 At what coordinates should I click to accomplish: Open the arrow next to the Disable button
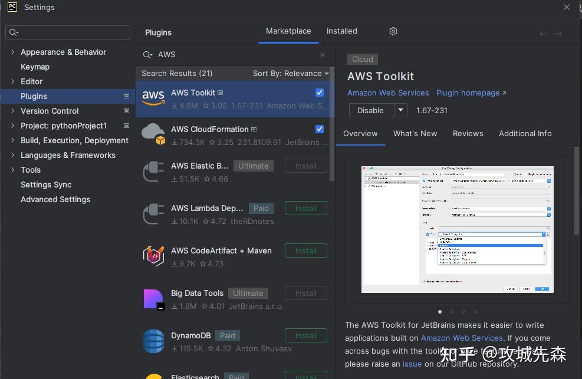click(x=399, y=110)
